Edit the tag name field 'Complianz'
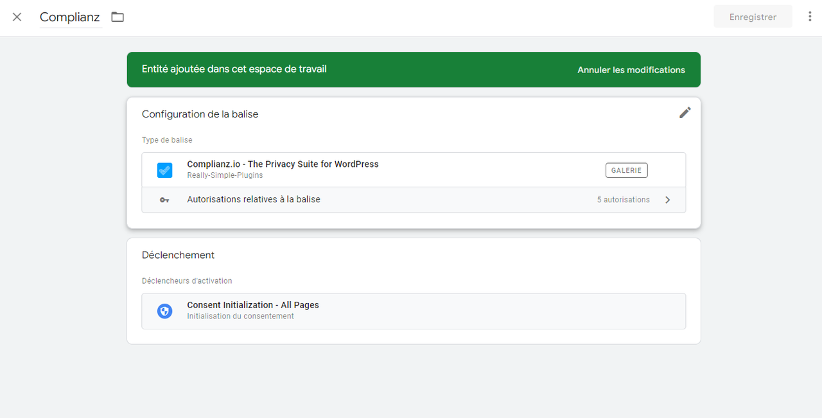Image resolution: width=822 pixels, height=418 pixels. (x=70, y=17)
